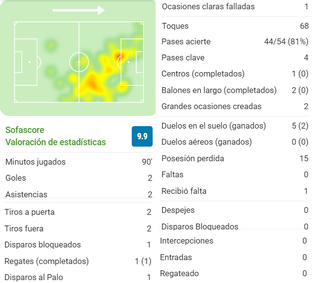Click the Regates (completados) row
316x283 pixels.
click(x=78, y=261)
